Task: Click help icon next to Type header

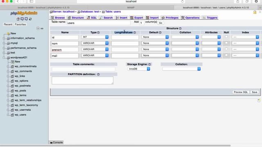Action: coord(98,33)
